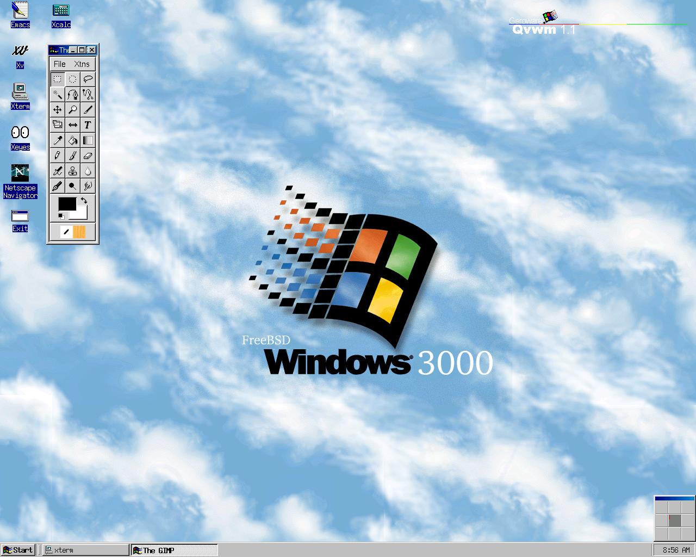
Task: Select the Text tool
Action: click(x=88, y=125)
